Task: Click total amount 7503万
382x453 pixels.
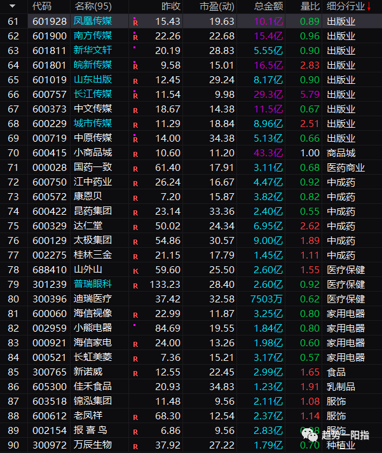Action: (266, 299)
